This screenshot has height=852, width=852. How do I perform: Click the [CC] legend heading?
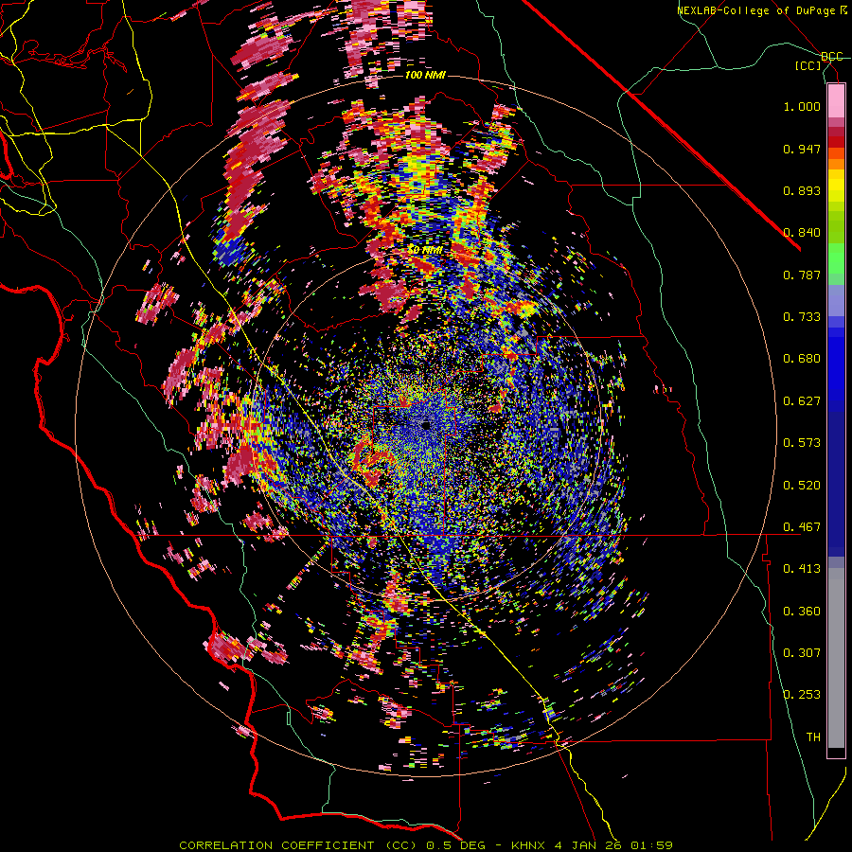(808, 65)
